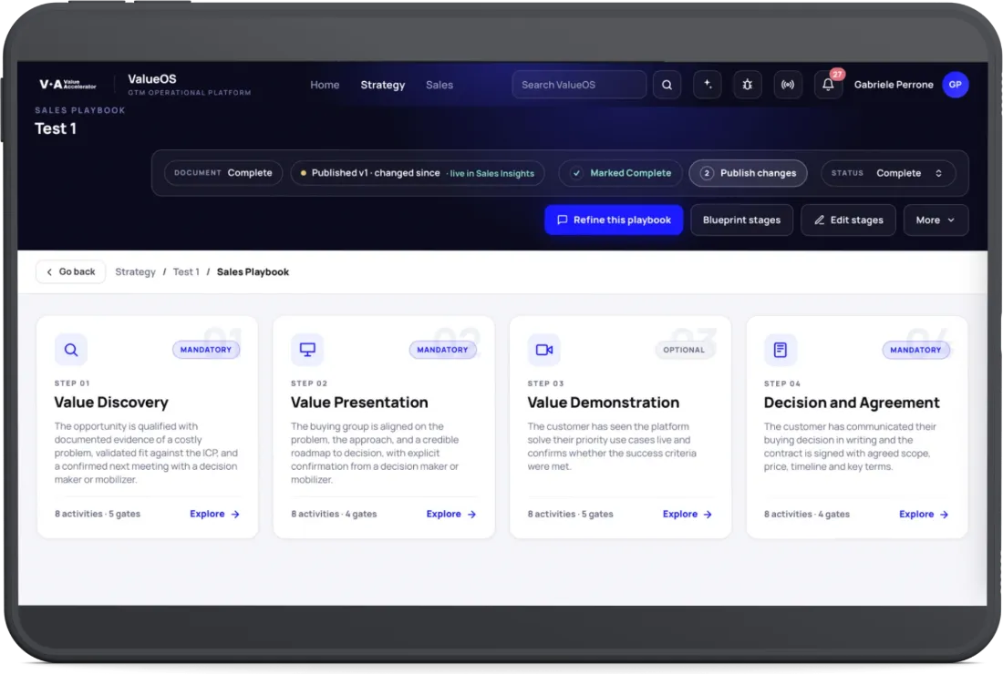Open notifications bell with 27 badge

coord(828,85)
